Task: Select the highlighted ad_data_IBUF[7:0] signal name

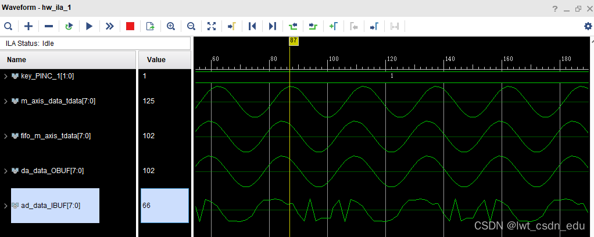Action: (x=51, y=206)
